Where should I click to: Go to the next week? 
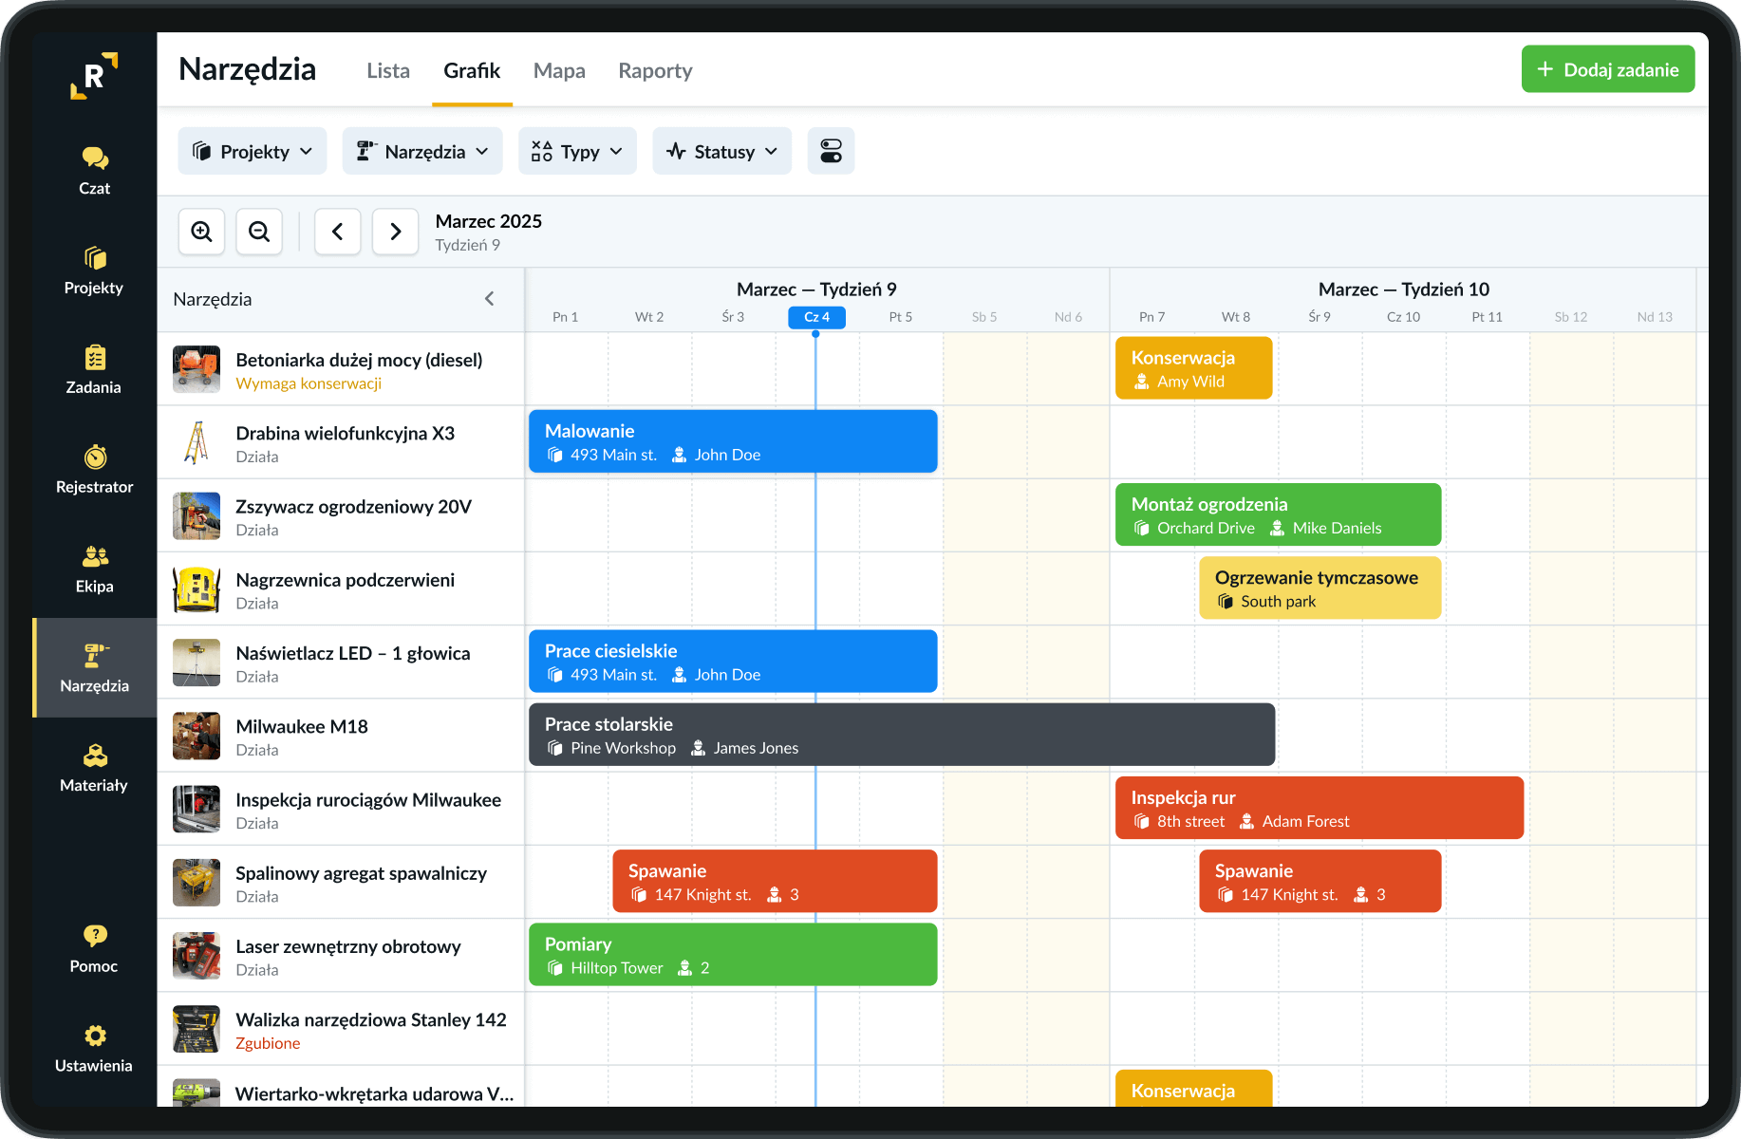(x=396, y=232)
